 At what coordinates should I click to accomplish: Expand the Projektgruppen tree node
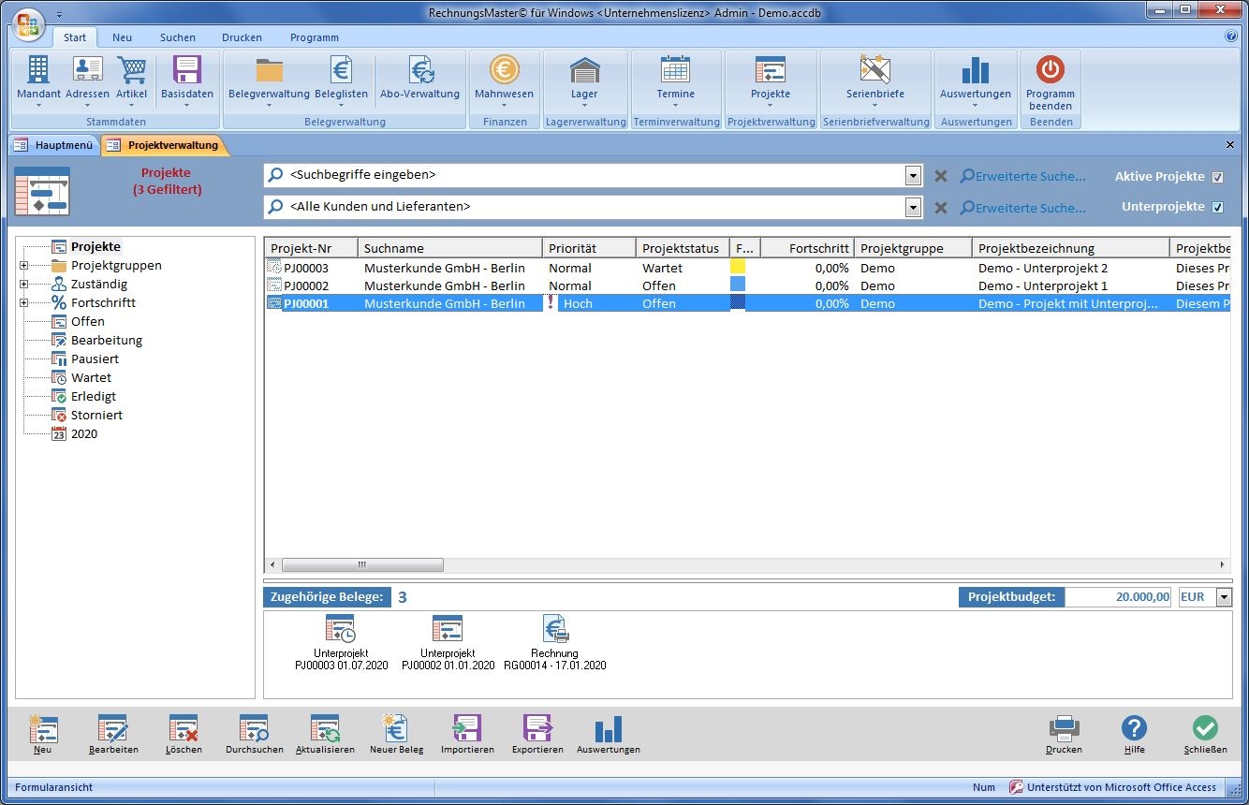[23, 266]
